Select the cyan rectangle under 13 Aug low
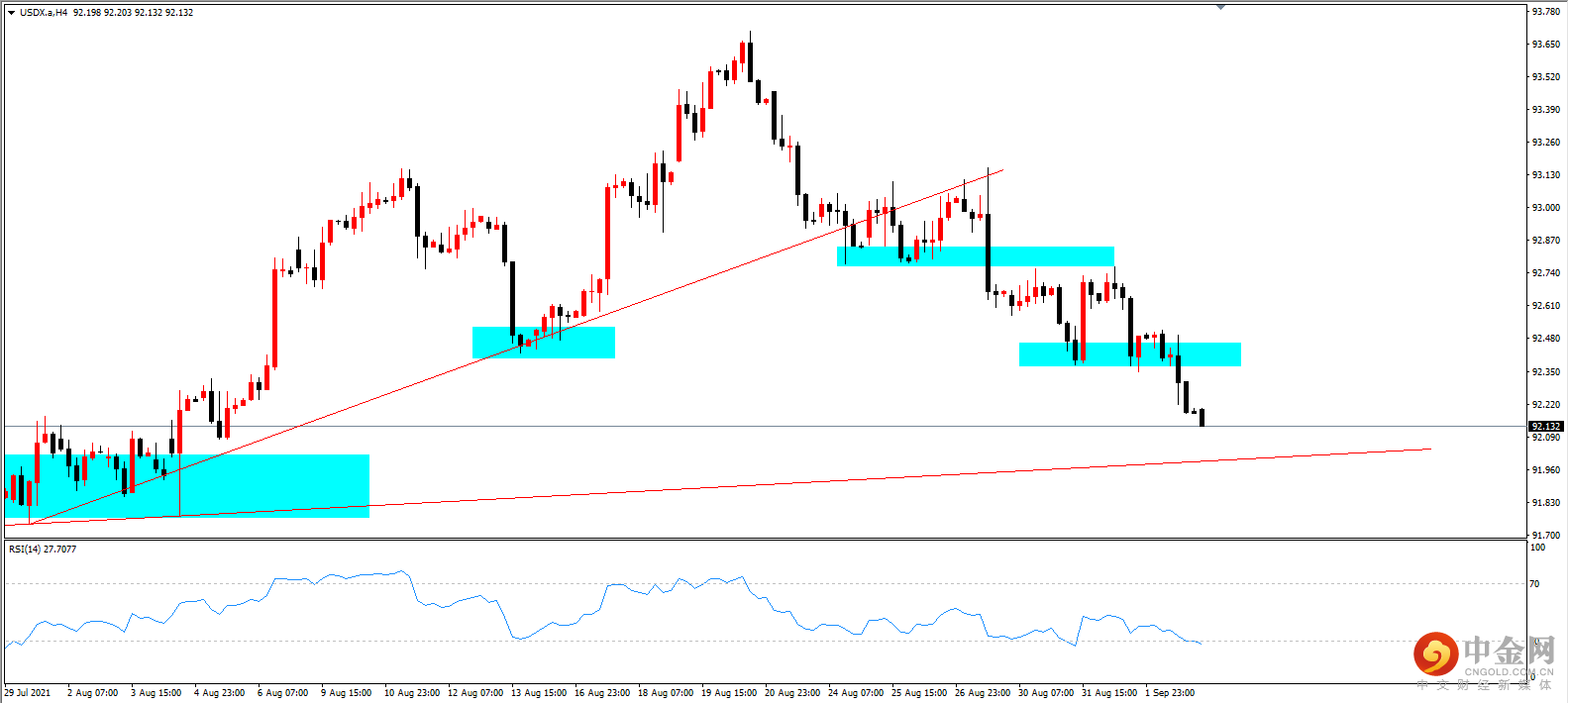This screenshot has height=703, width=1569. (x=544, y=343)
